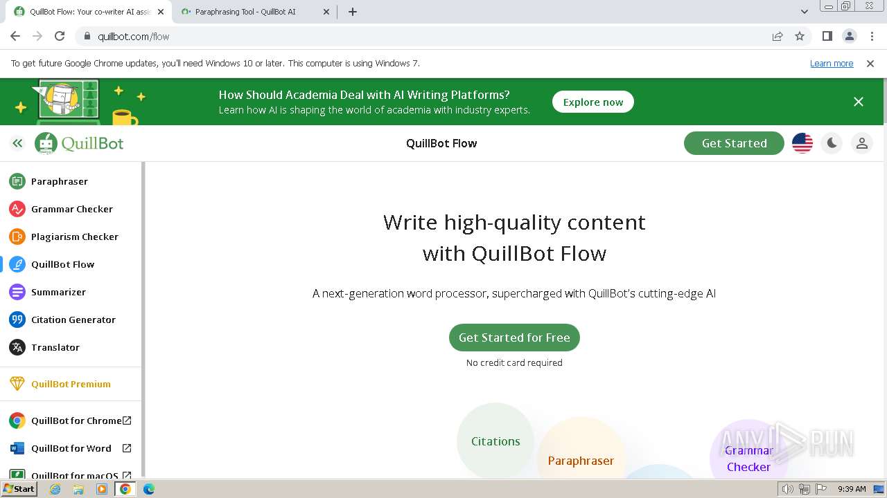Open the tab search dropdown arrow
This screenshot has width=887, height=498.
click(805, 12)
